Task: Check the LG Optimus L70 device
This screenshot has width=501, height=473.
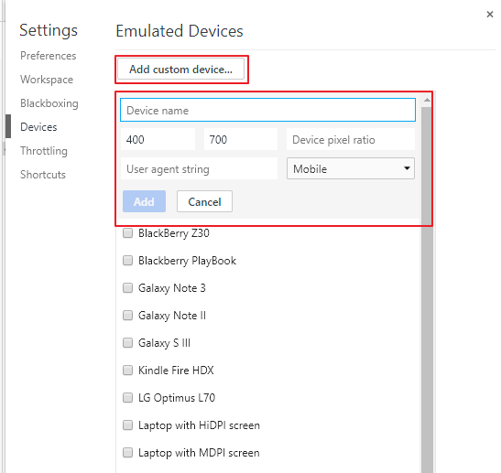Action: click(128, 398)
